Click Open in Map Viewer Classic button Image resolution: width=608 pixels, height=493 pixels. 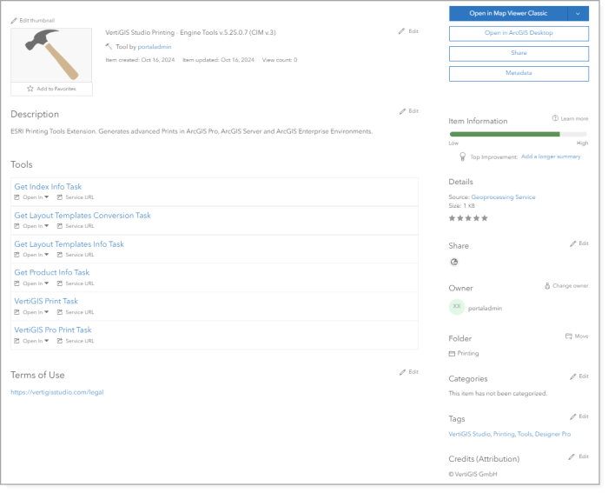coord(508,13)
